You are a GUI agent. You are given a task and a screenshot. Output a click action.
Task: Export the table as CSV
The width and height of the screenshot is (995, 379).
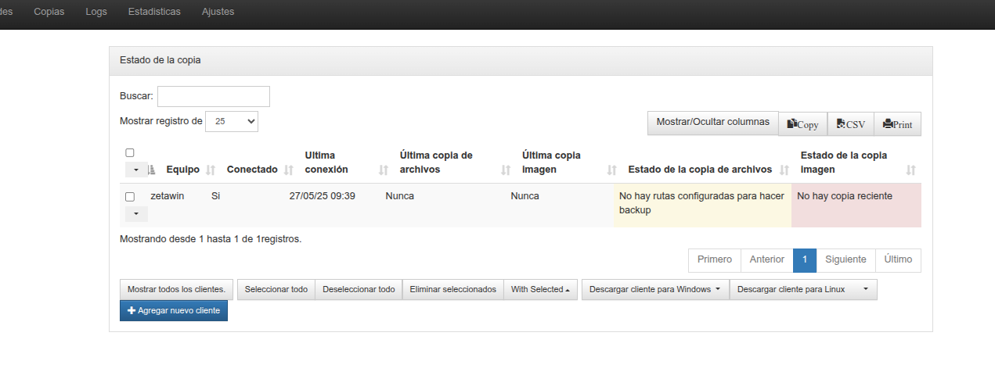coord(850,124)
